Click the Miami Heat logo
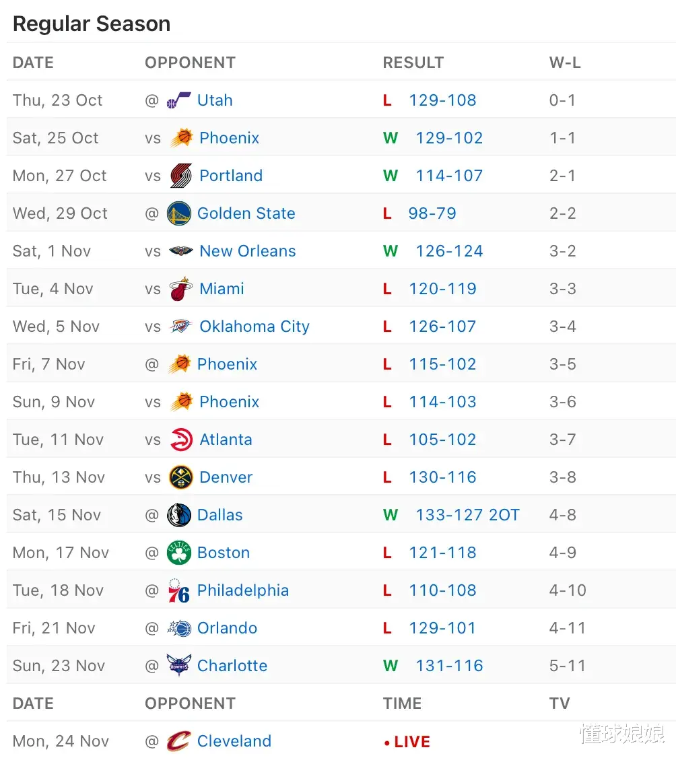The height and width of the screenshot is (758, 676). 181,289
